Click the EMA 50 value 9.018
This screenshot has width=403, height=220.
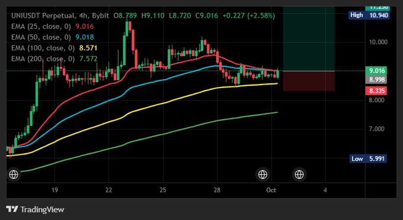click(85, 37)
